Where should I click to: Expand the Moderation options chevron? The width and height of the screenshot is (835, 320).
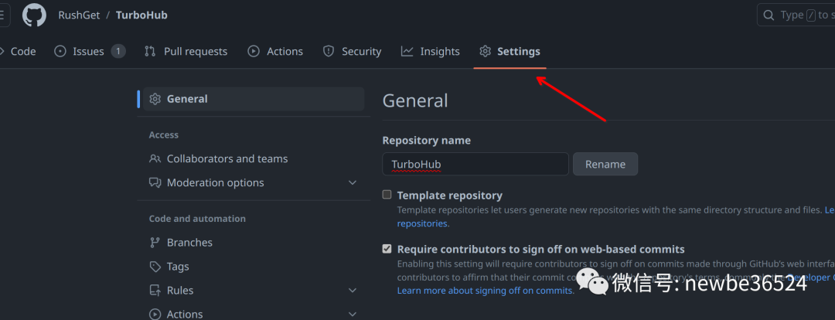click(352, 182)
